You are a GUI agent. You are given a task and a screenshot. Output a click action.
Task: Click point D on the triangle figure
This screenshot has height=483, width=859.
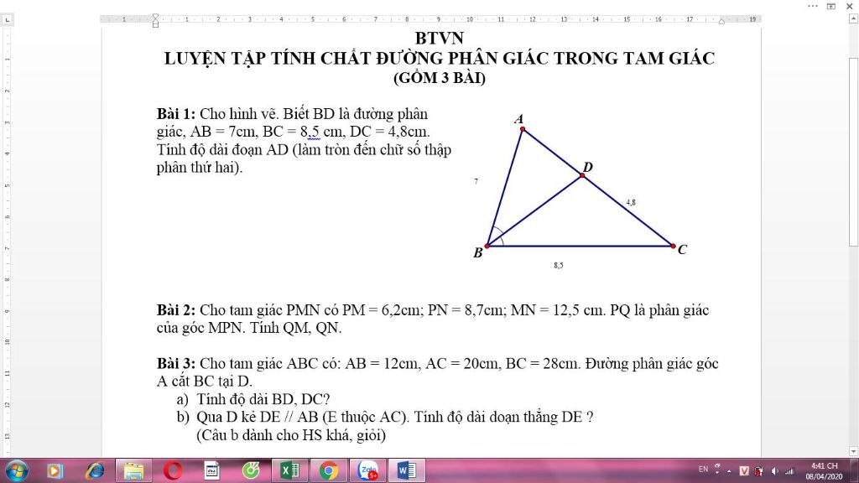[582, 176]
